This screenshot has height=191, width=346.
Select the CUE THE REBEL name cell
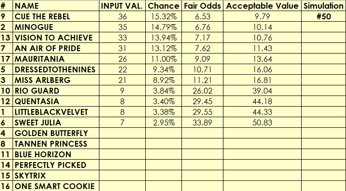point(56,16)
